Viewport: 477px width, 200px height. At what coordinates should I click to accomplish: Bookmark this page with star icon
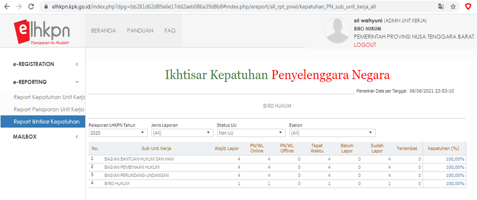point(453,7)
